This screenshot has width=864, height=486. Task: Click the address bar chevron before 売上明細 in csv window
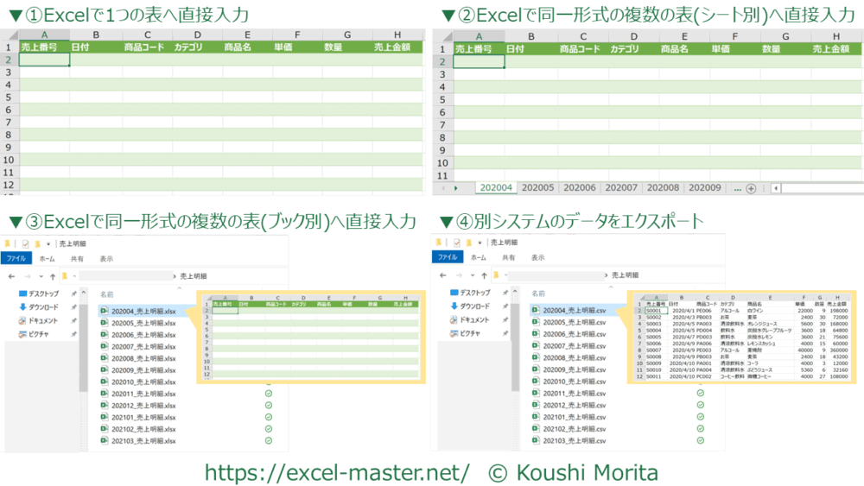[x=605, y=275]
